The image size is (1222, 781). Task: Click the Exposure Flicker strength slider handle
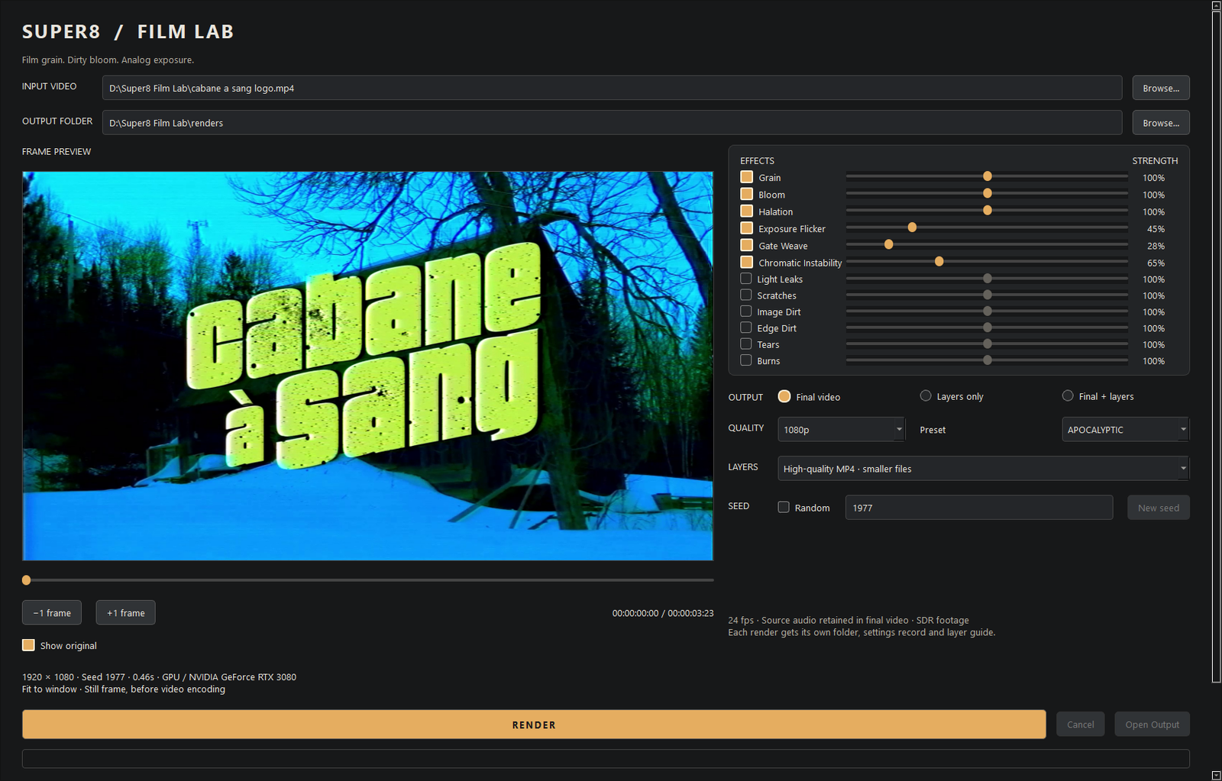[x=912, y=228]
